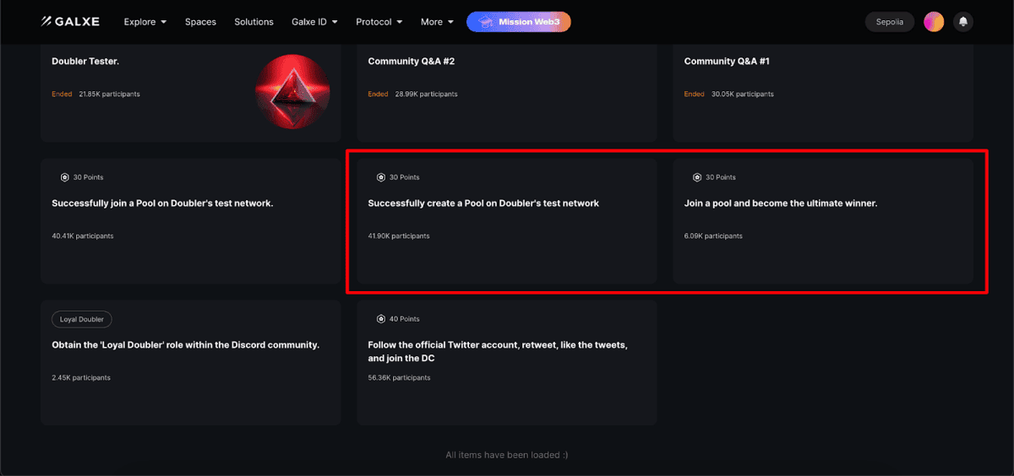Screen dimensions: 1014x476
Task: Click Ended label on Community Q&A #2
Action: [378, 94]
